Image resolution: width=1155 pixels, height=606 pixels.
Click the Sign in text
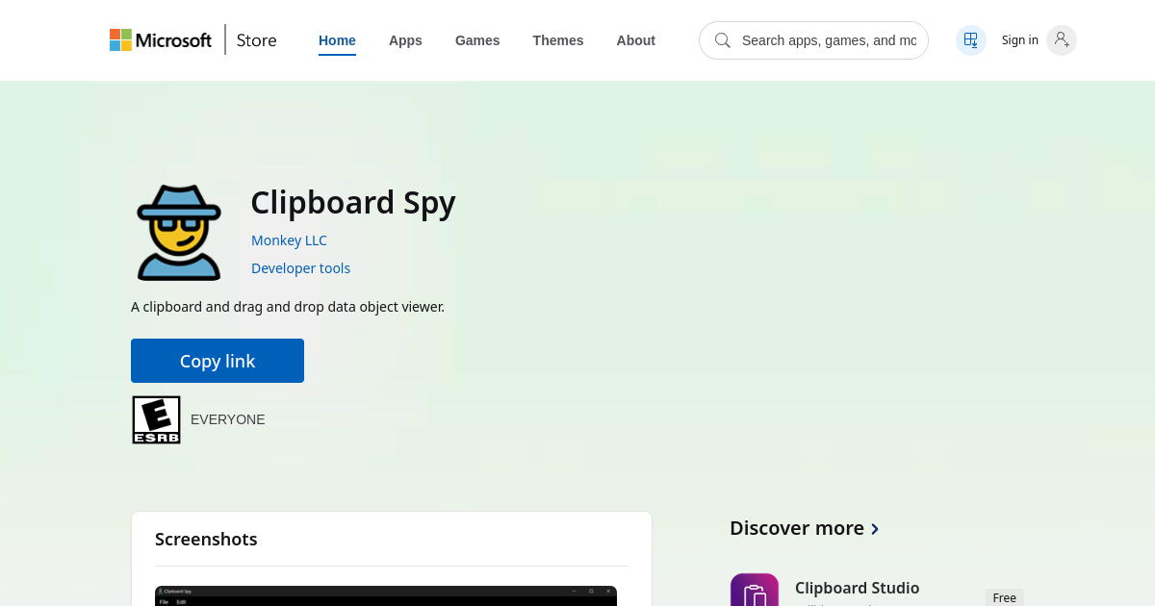1020,40
